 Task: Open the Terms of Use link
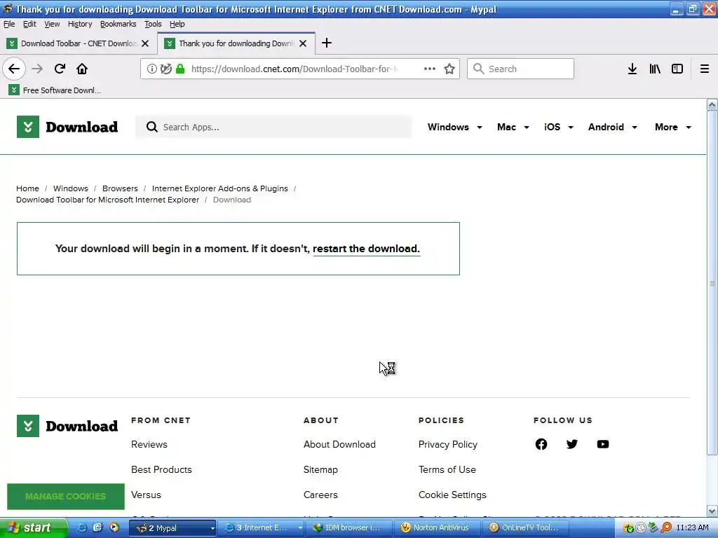[x=447, y=469]
